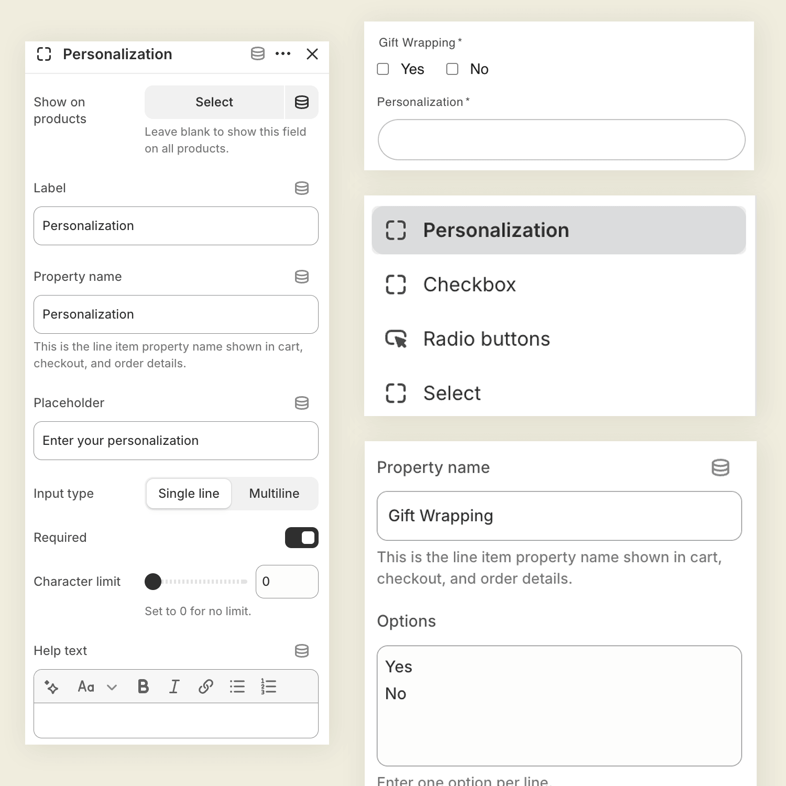
Task: Click the Property name field in the left panel
Action: [x=176, y=314]
